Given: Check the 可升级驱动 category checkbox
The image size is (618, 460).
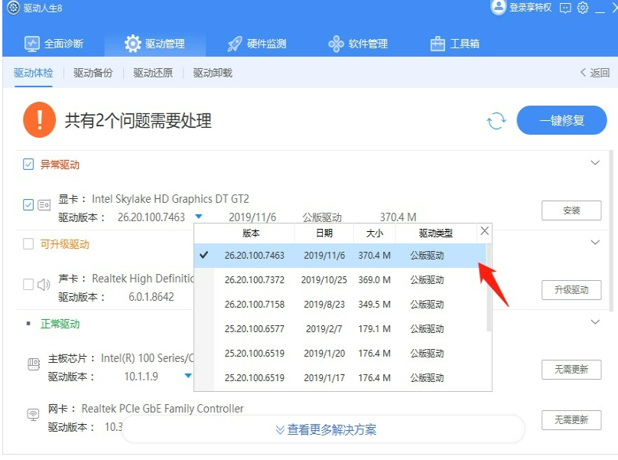Looking at the screenshot, I should (x=28, y=244).
